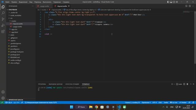Open +page.svelte in the explorer tree

click(x=17, y=27)
